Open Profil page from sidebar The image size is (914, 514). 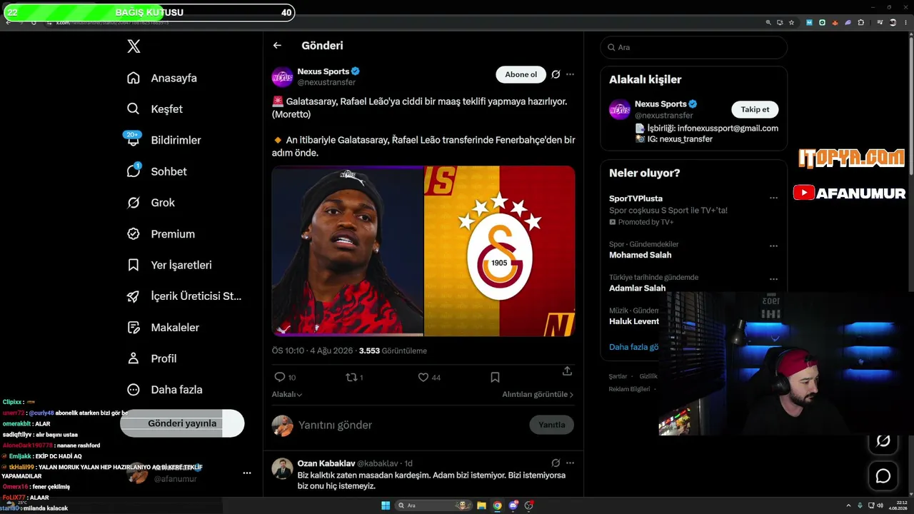click(x=151, y=358)
